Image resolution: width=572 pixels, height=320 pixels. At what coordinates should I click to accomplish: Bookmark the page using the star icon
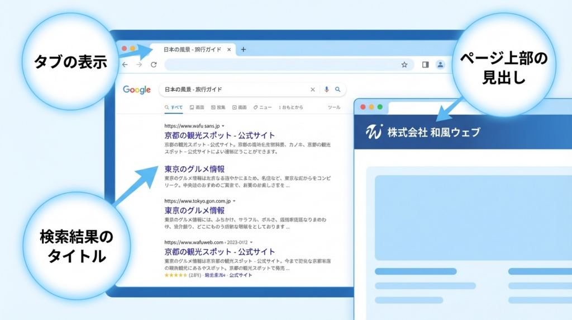tap(404, 65)
